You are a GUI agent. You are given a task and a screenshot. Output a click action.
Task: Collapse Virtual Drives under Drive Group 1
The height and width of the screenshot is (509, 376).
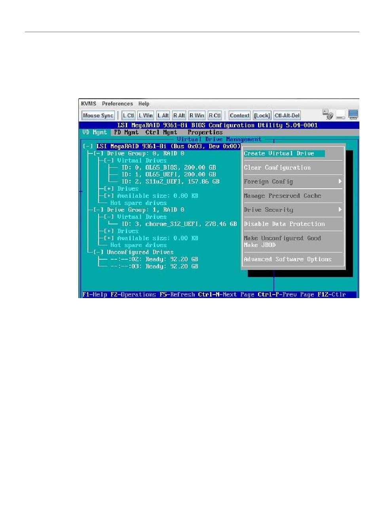pos(109,217)
